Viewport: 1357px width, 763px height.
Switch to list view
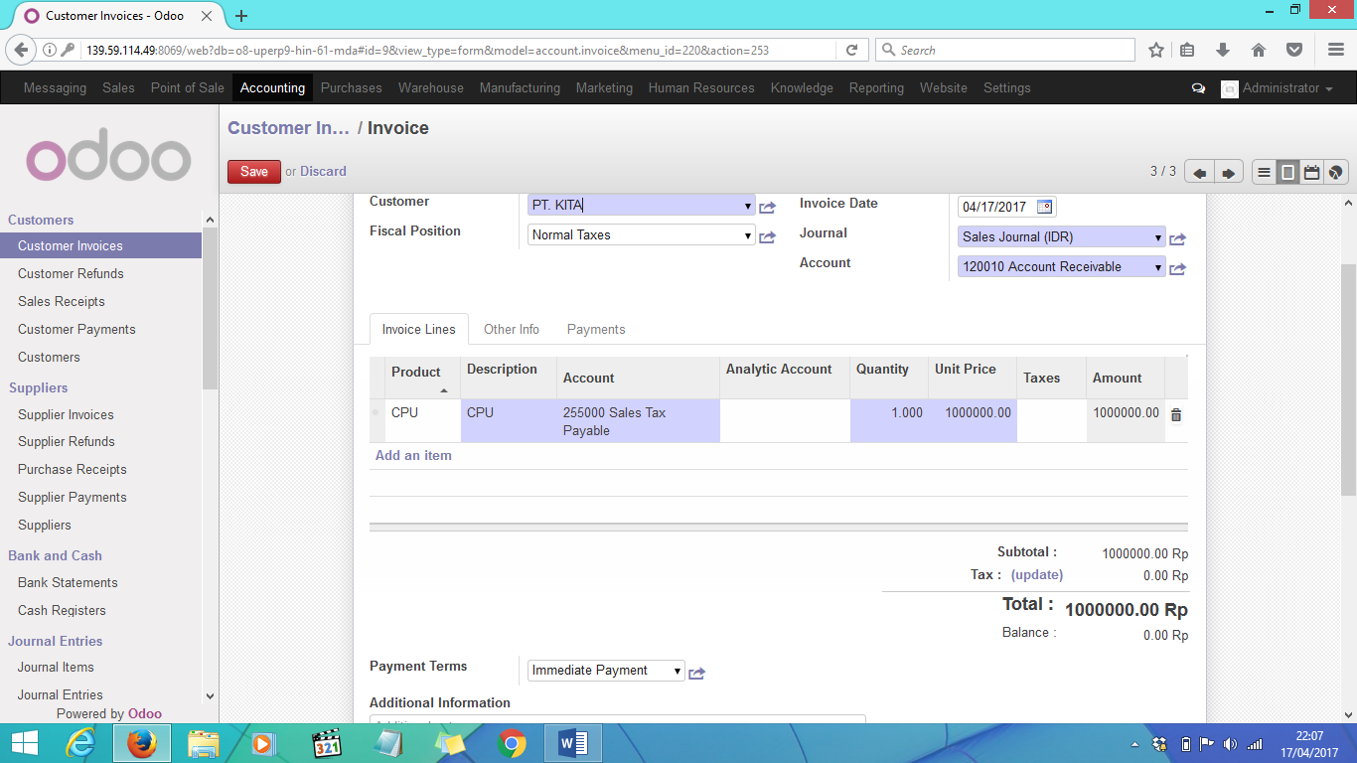coord(1264,172)
